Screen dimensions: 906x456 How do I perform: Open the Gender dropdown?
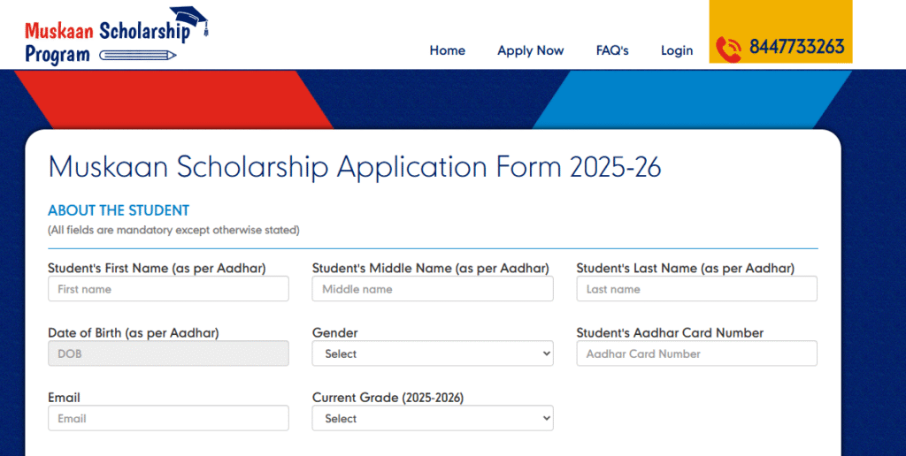(433, 353)
